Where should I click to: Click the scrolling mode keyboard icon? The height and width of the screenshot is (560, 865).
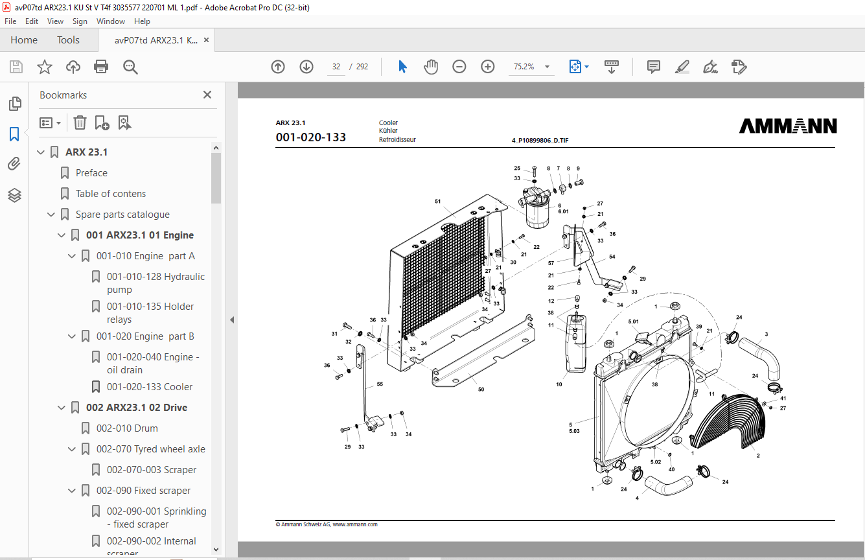(x=612, y=67)
